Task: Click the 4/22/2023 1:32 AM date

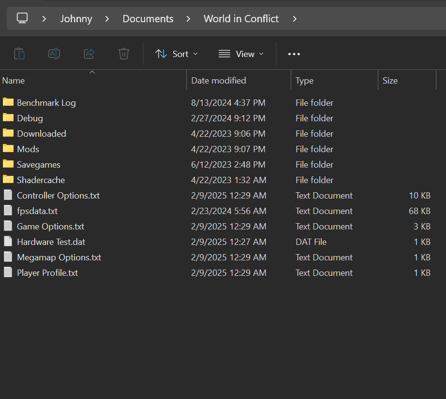Action: (x=229, y=180)
